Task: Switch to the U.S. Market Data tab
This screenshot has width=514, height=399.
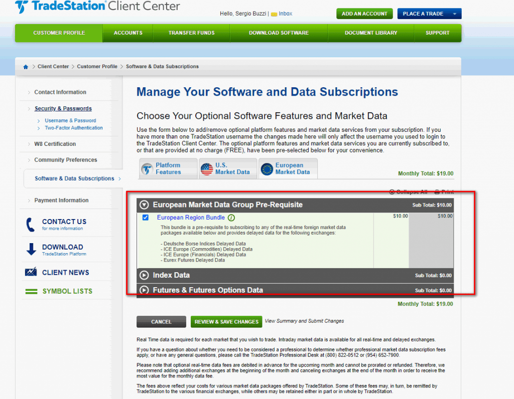Action: tap(228, 169)
